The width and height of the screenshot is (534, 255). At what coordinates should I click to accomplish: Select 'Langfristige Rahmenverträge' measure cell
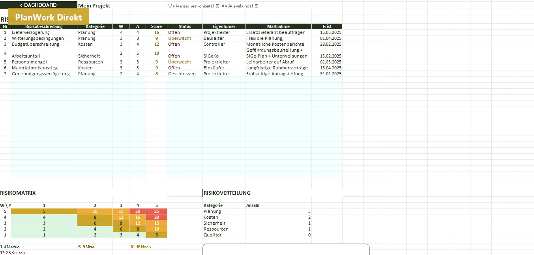pyautogui.click(x=278, y=68)
